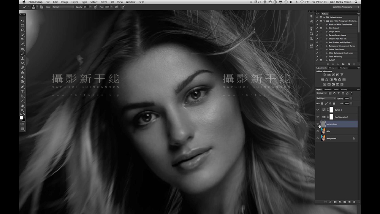Switch to the Channels tab

(x=328, y=89)
